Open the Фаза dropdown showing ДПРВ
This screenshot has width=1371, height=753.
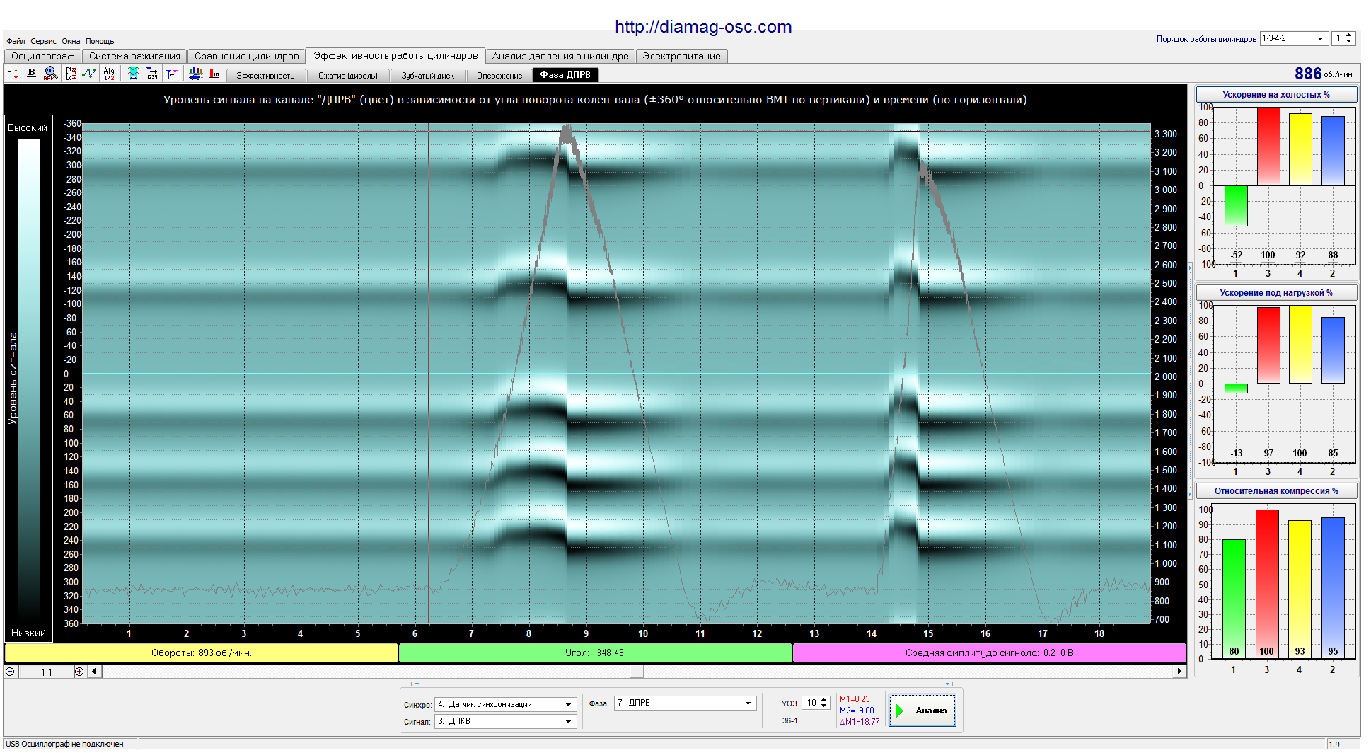[748, 703]
